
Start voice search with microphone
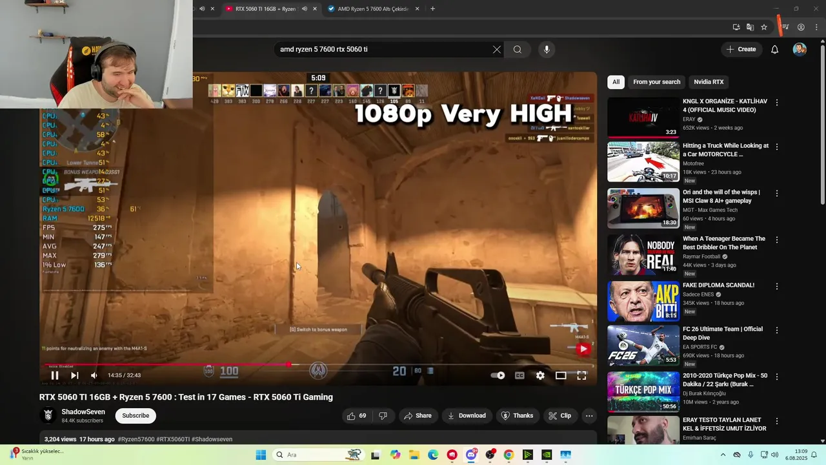(547, 50)
